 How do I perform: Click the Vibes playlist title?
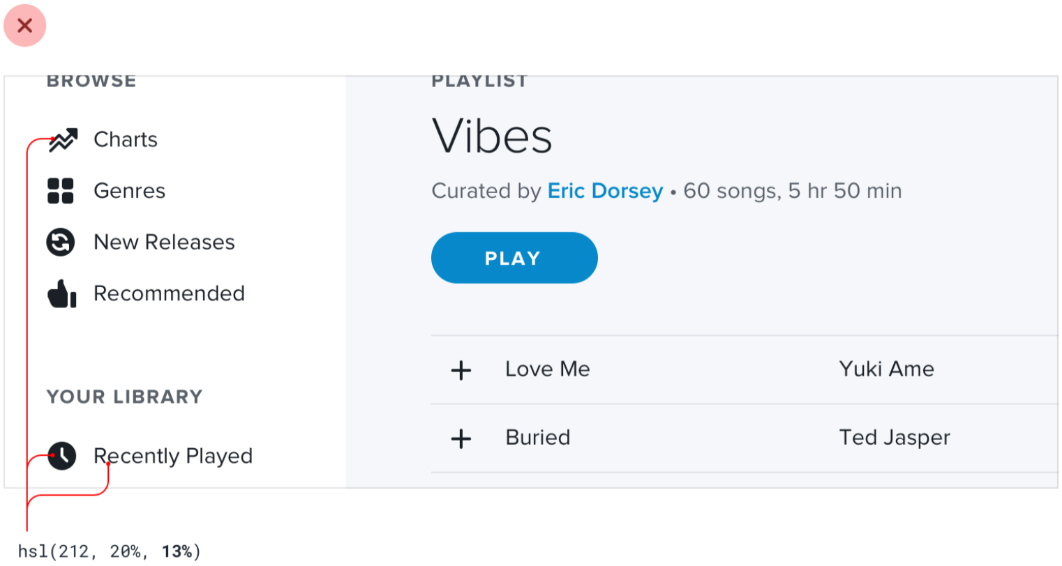[x=492, y=136]
